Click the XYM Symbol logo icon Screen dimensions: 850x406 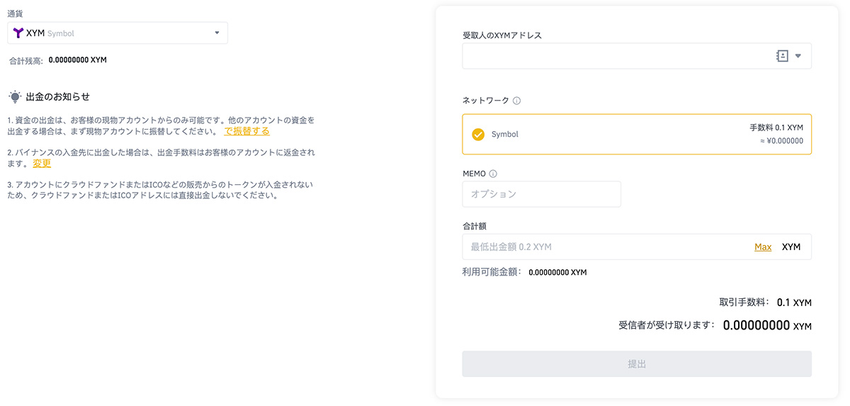(x=18, y=33)
